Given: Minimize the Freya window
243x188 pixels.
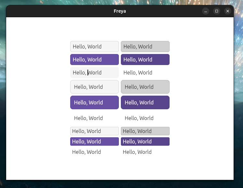Looking at the screenshot, I should 206,11.
